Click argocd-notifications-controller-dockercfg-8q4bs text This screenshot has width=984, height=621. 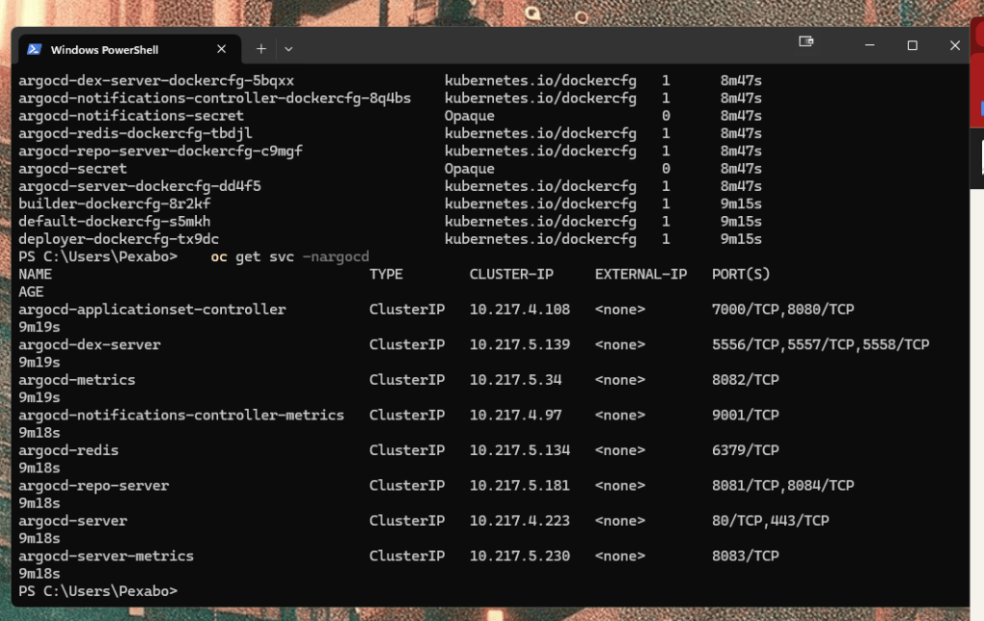(214, 99)
